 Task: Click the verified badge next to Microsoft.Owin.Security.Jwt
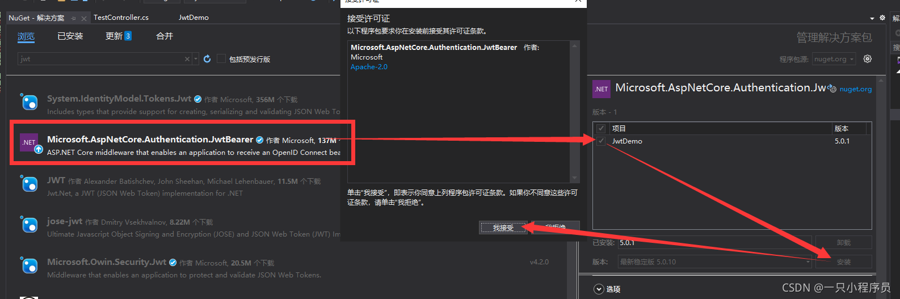click(x=173, y=263)
